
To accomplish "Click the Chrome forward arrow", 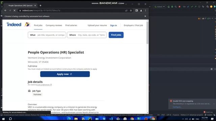I will click(10, 10).
